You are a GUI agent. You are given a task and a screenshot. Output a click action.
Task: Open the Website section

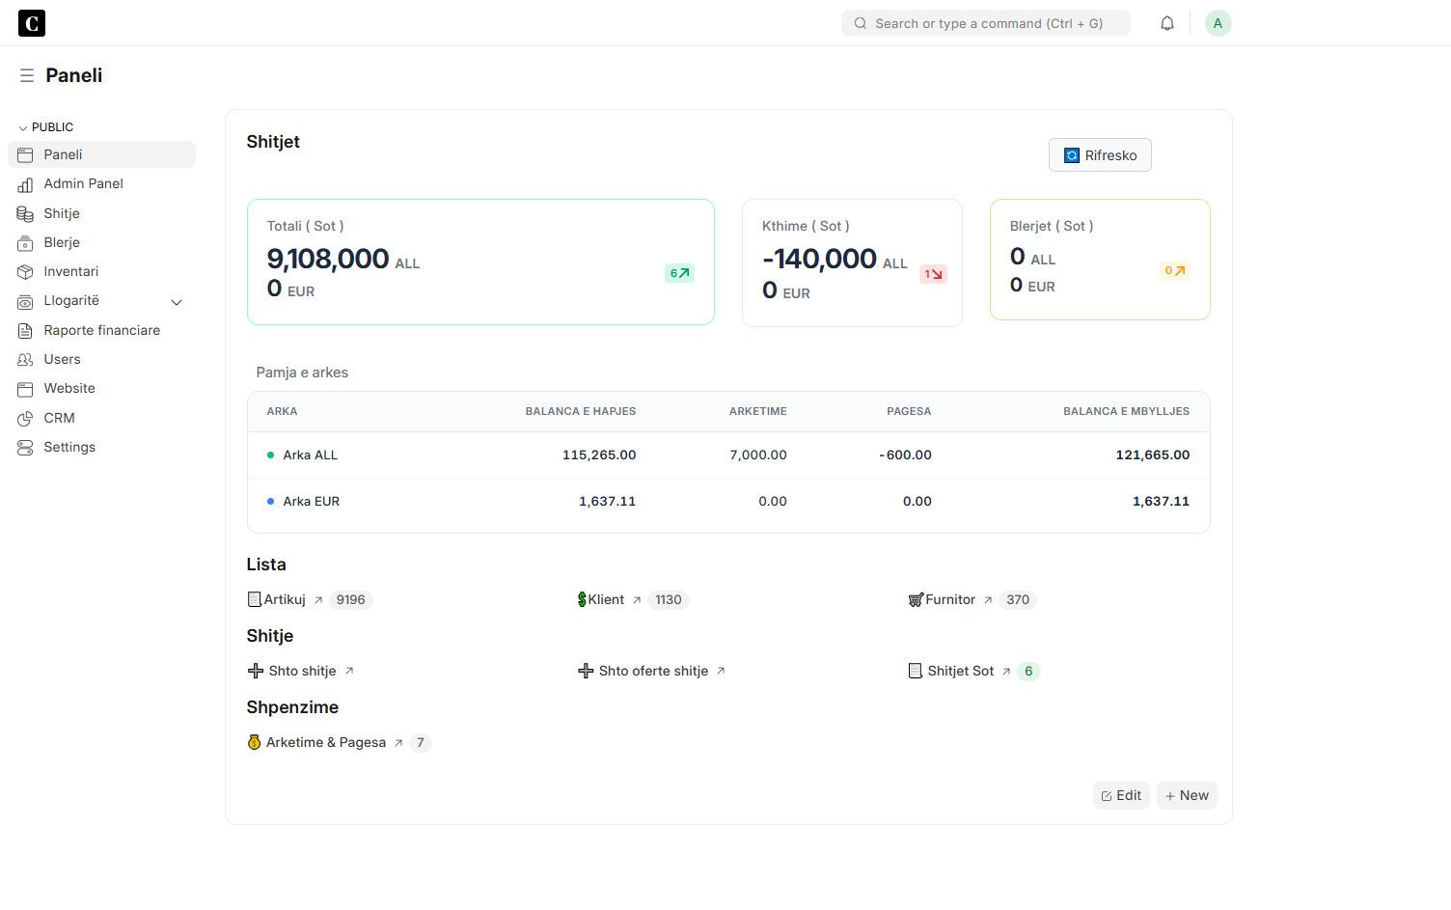click(68, 388)
